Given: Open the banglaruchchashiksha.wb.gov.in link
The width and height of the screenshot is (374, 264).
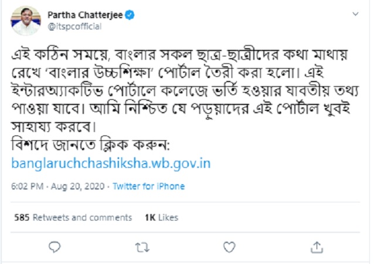Looking at the screenshot, I should [111, 163].
